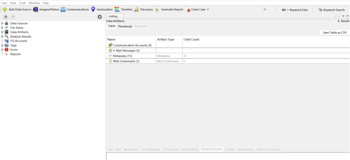Screen dimensions: 350x160
Task: Click the OS Accounts icon
Action: click(x=6, y=41)
